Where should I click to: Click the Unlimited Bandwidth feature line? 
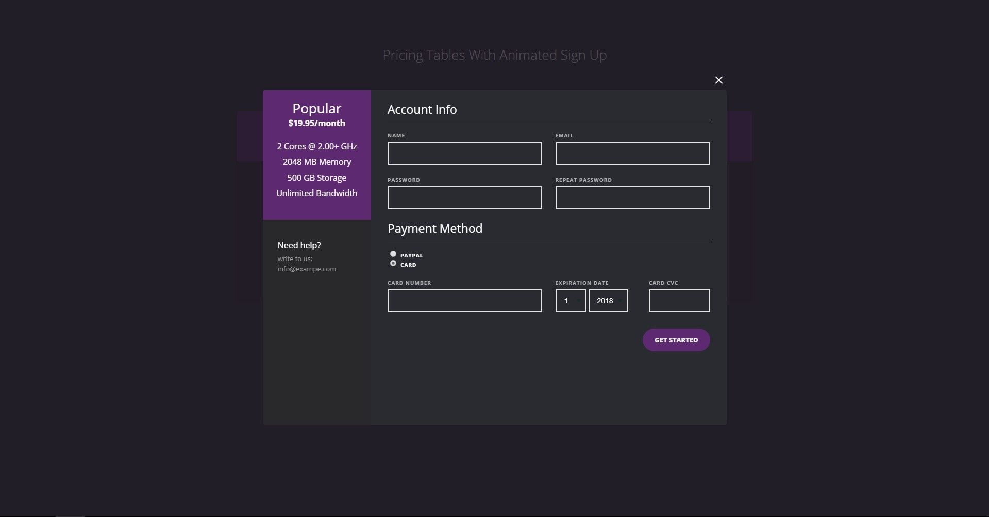[x=316, y=193]
